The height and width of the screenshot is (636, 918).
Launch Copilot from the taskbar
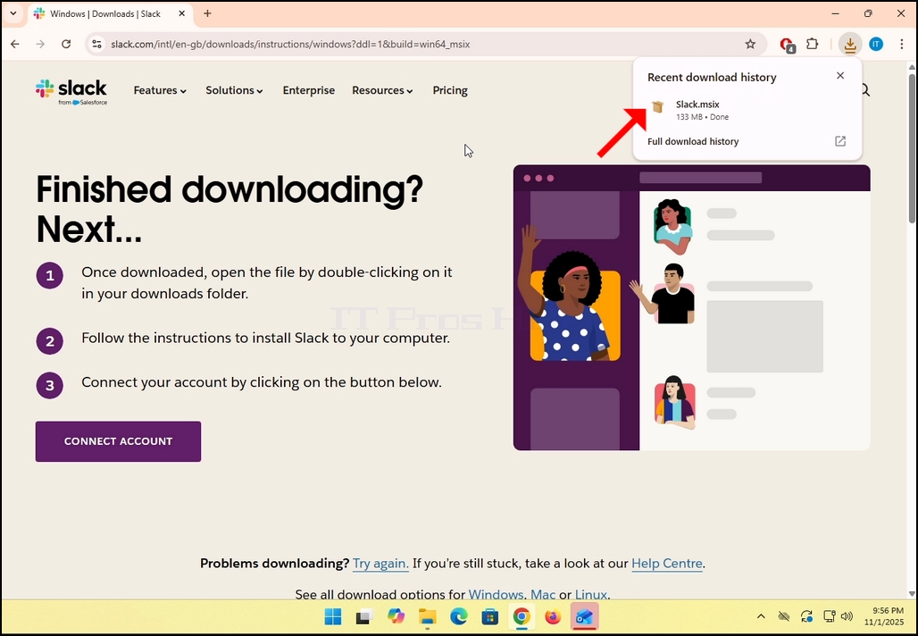396,616
